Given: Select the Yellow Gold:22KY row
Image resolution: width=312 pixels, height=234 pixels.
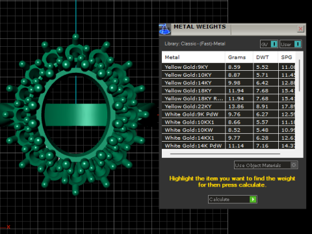Looking at the screenshot, I should click(229, 107).
